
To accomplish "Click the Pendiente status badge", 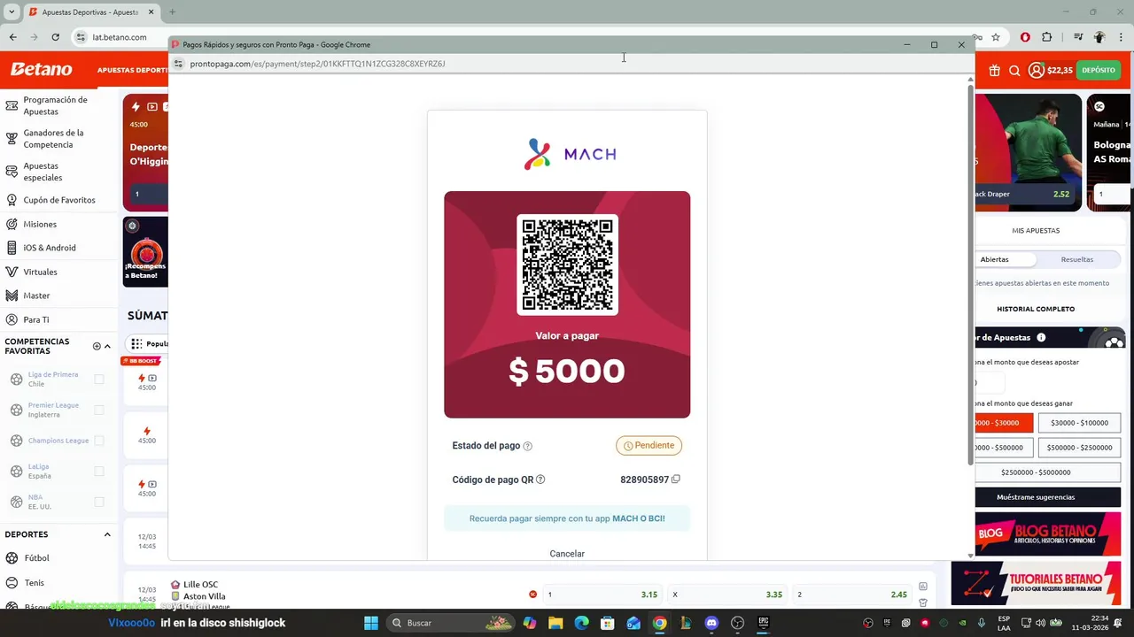I will [649, 446].
